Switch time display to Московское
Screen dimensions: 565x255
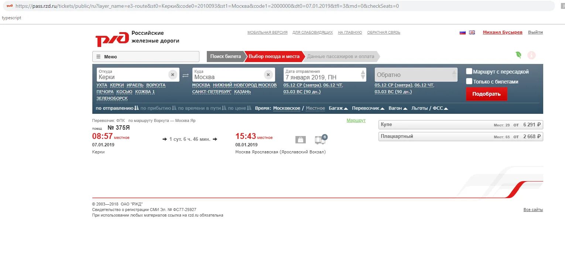(287, 108)
